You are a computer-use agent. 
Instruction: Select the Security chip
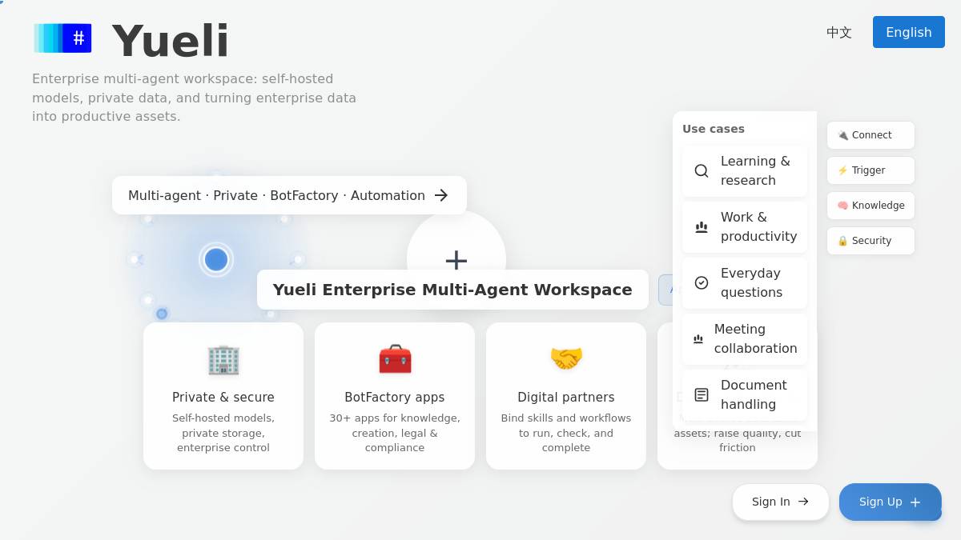tap(871, 241)
